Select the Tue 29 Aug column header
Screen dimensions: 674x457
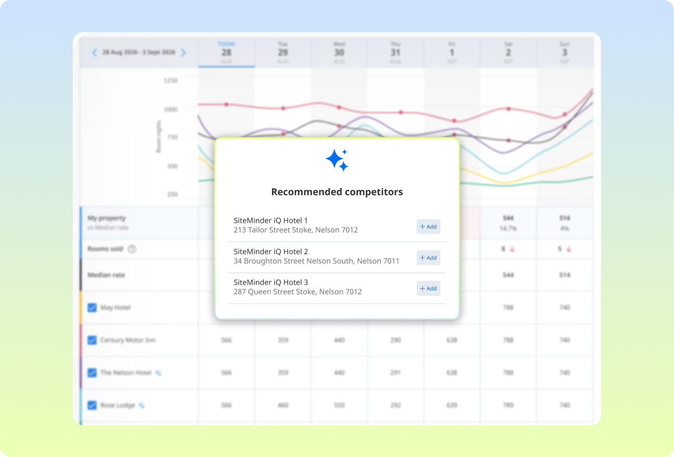283,52
